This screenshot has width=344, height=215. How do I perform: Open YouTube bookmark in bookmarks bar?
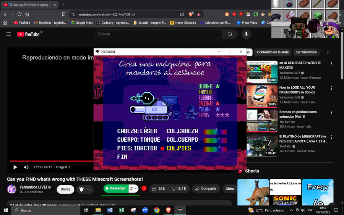coord(22,23)
